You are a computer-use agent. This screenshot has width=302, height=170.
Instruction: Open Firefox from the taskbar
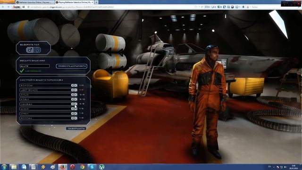(63, 167)
